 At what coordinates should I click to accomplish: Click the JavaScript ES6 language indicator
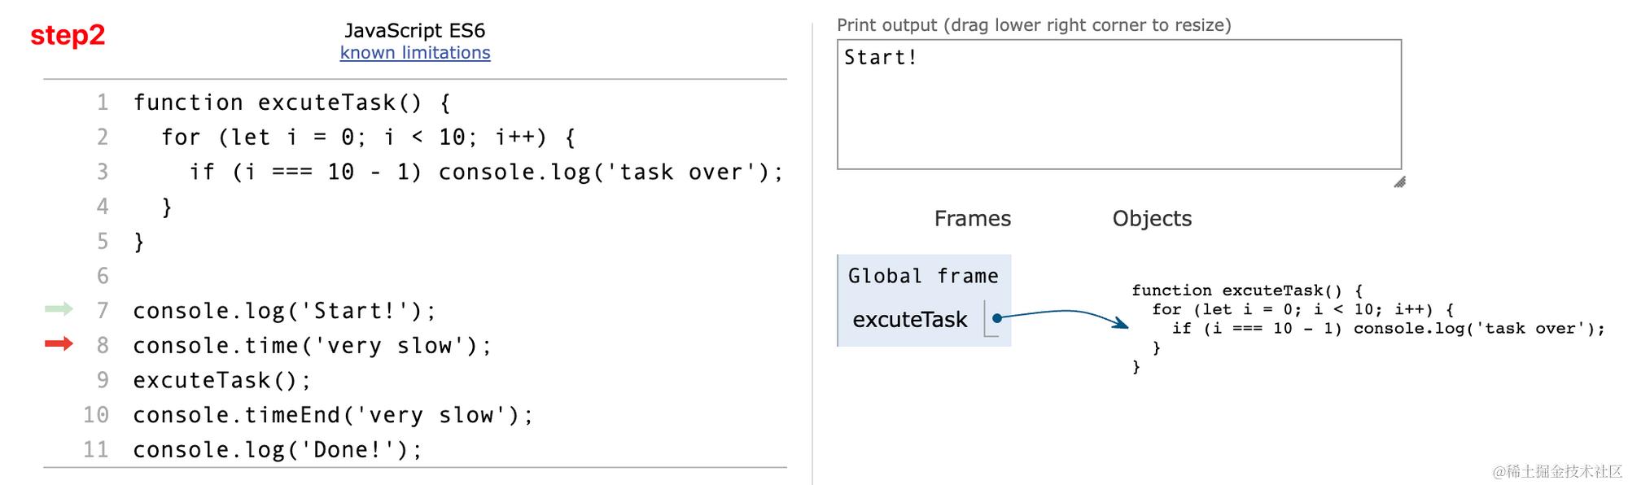415,31
